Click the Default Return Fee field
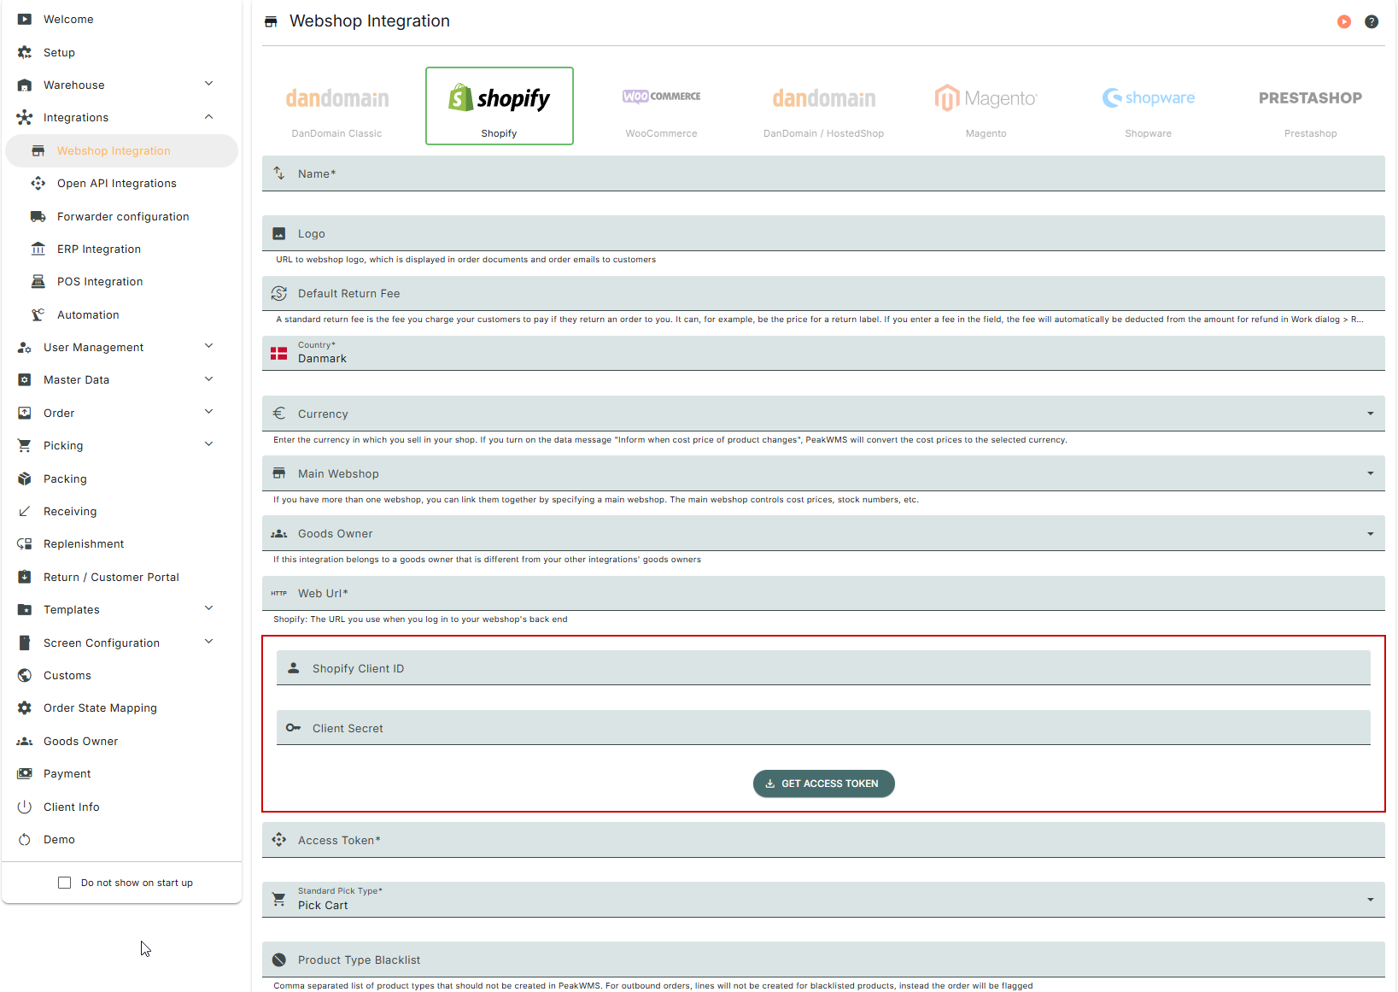The width and height of the screenshot is (1398, 992). pyautogui.click(x=823, y=293)
